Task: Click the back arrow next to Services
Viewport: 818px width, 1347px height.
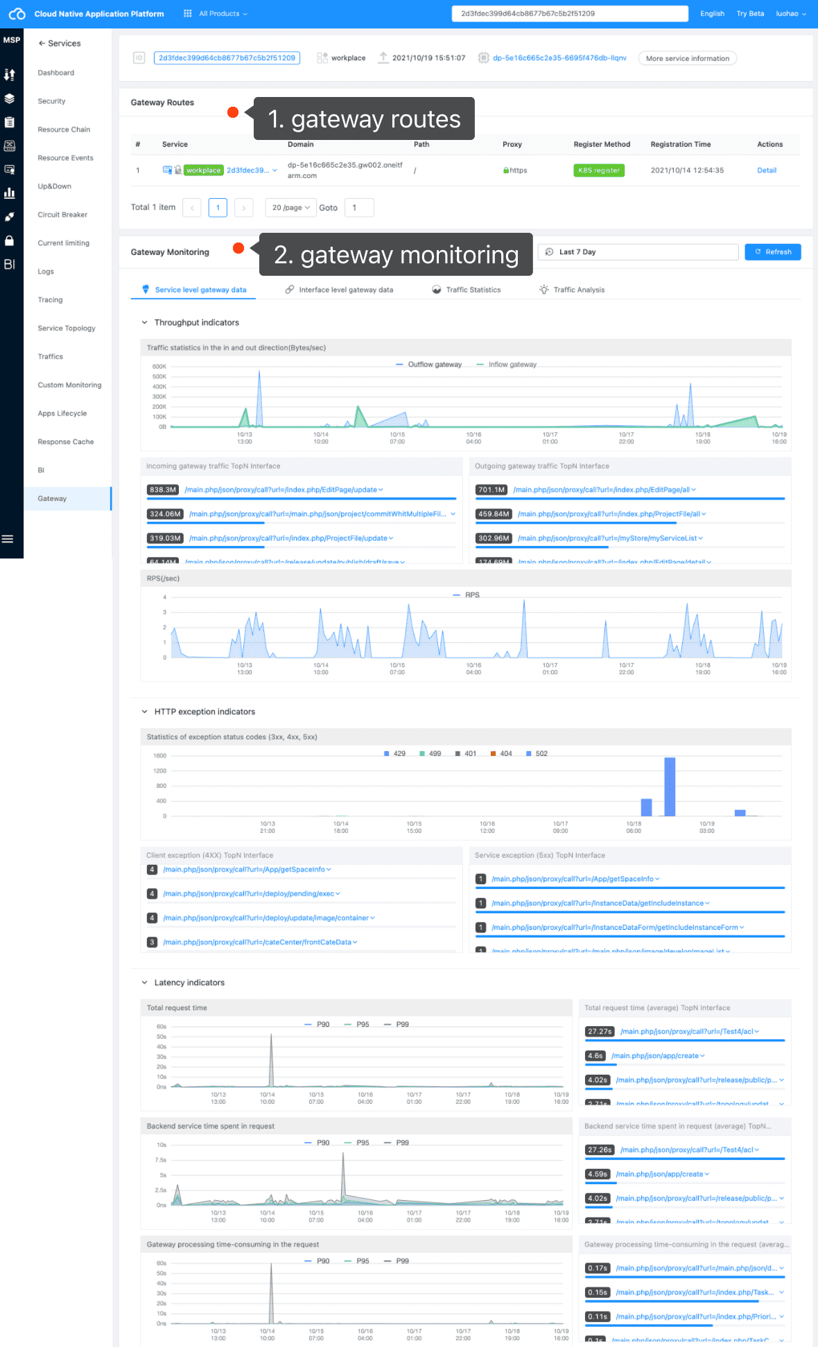Action: (42, 43)
